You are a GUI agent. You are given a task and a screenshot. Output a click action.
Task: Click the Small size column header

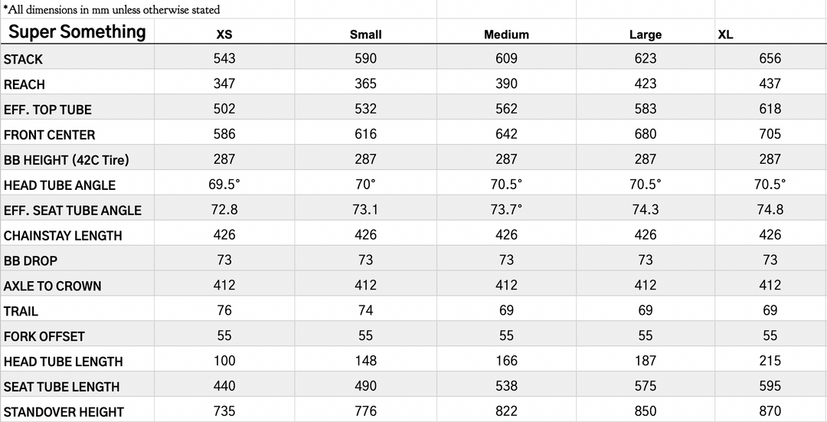pyautogui.click(x=365, y=34)
